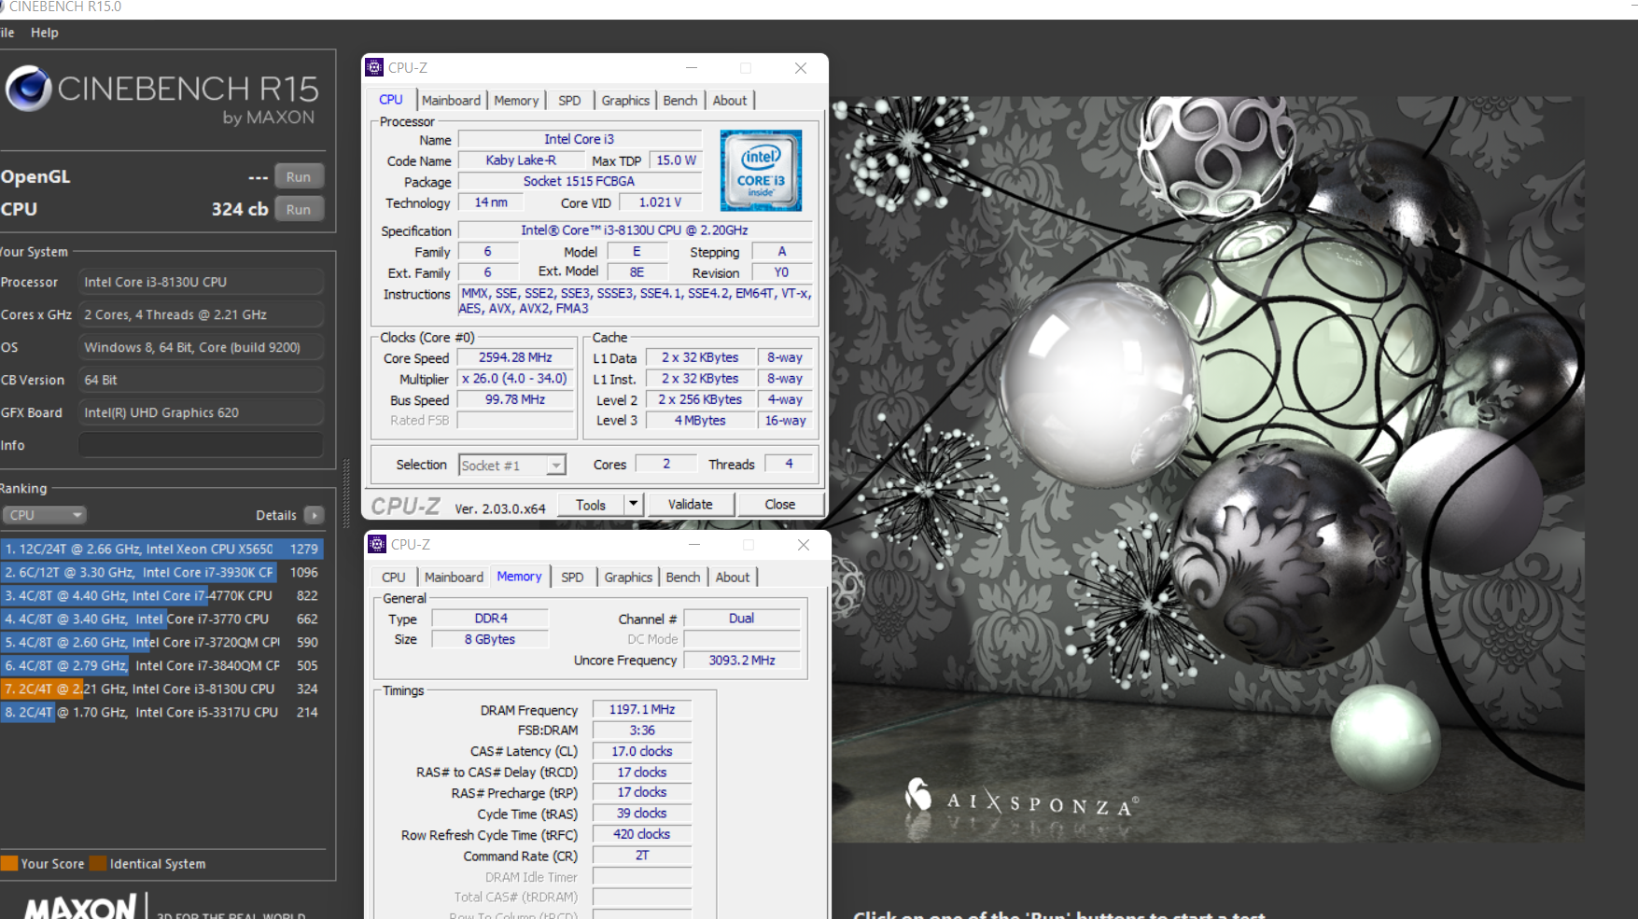
Task: Select ranking row Intel Core i5-3317U CPU
Action: point(161,712)
